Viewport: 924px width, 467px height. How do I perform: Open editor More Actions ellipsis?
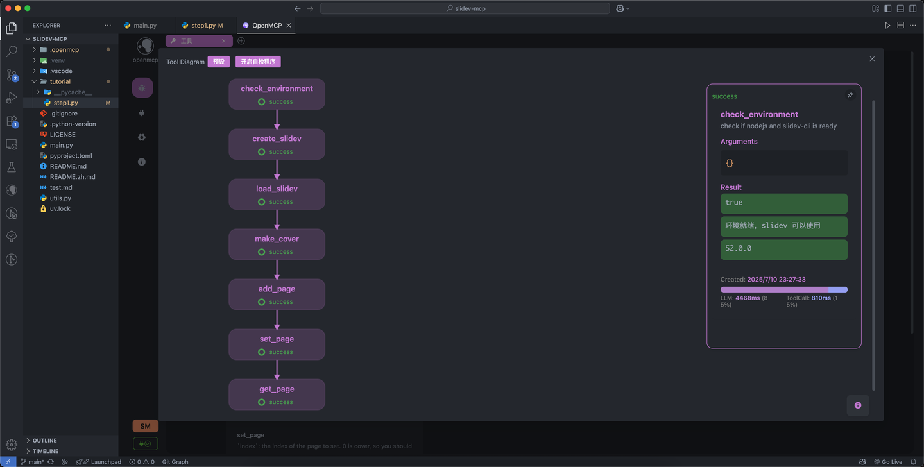914,26
